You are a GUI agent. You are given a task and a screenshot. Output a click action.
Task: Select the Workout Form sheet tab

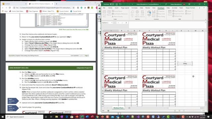tap(119, 108)
